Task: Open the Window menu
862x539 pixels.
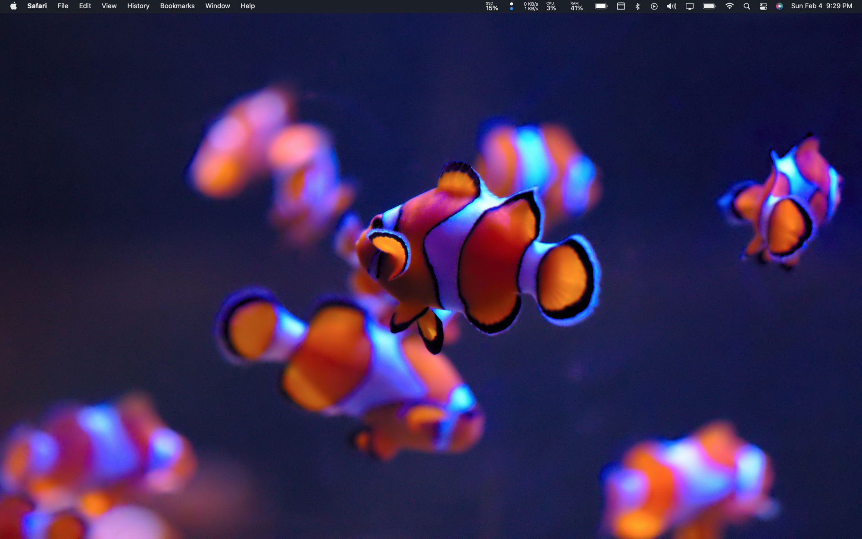Action: click(x=217, y=6)
